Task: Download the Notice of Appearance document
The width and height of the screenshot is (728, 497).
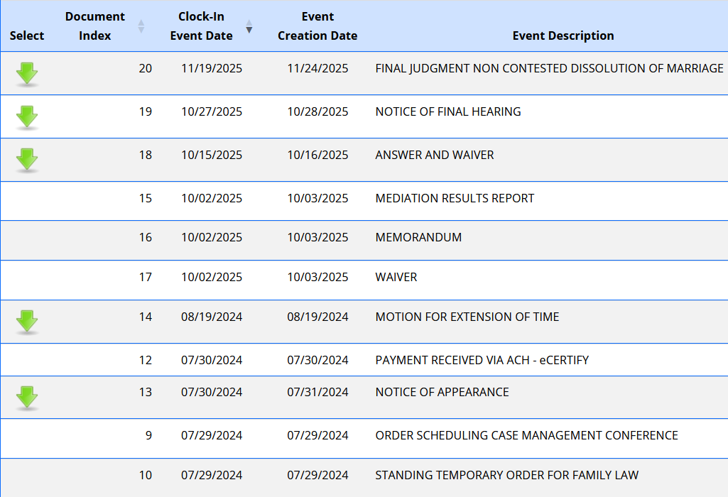Action: [x=27, y=397]
